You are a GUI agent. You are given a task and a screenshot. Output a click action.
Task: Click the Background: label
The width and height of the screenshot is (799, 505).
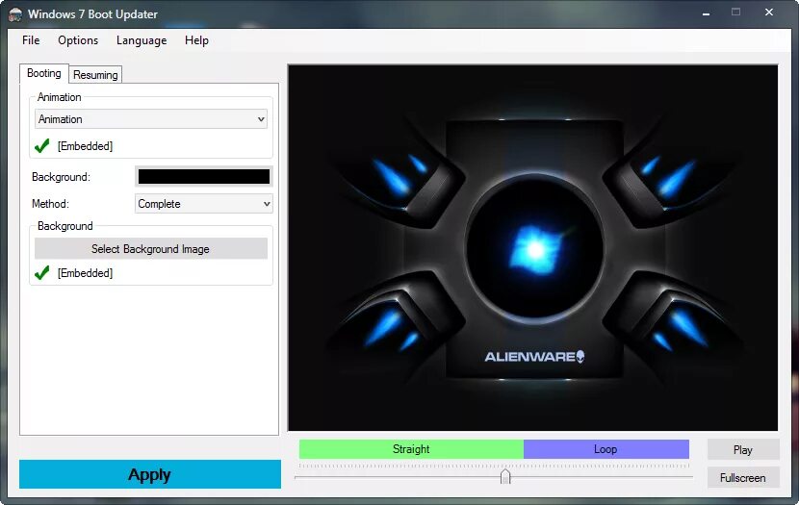(x=62, y=177)
